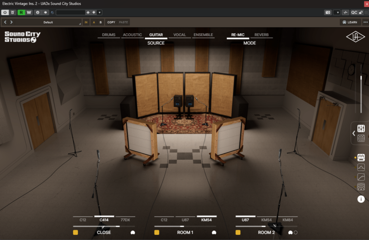Open the Default preset browser dropdown
Screen dimensions: 369x240
[x=48, y=22]
